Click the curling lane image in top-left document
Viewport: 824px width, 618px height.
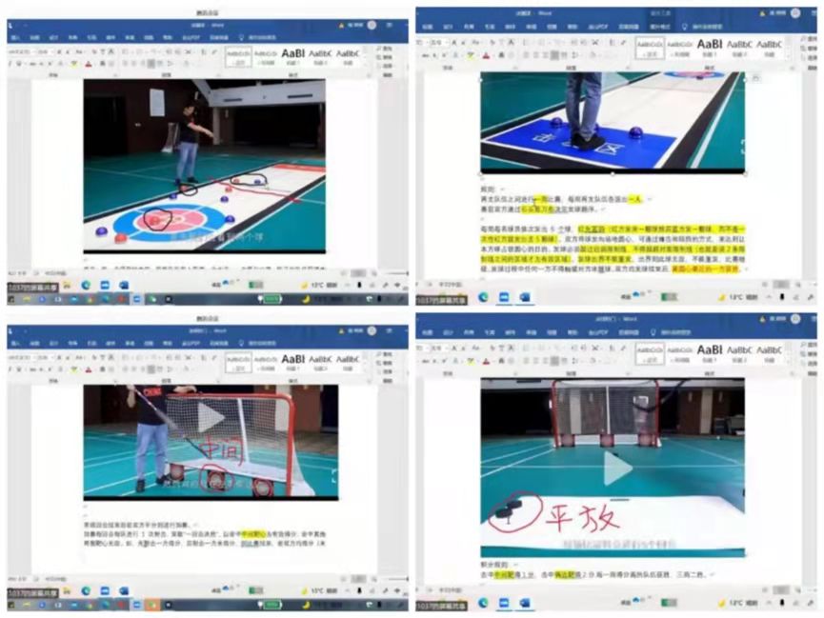(204, 167)
